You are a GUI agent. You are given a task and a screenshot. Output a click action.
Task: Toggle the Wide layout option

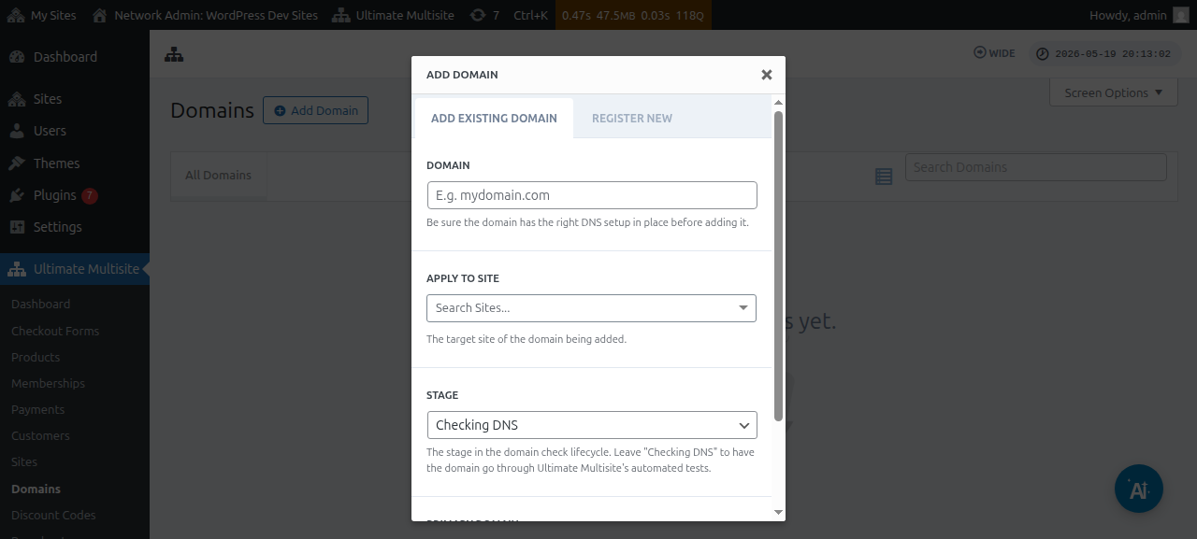tap(994, 53)
